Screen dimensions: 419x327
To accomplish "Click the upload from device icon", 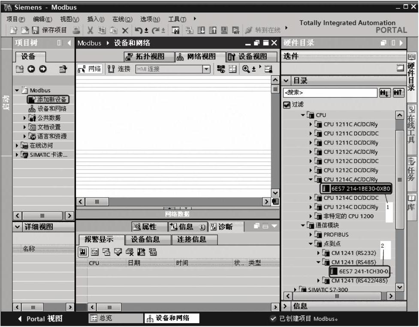I will tap(212, 30).
